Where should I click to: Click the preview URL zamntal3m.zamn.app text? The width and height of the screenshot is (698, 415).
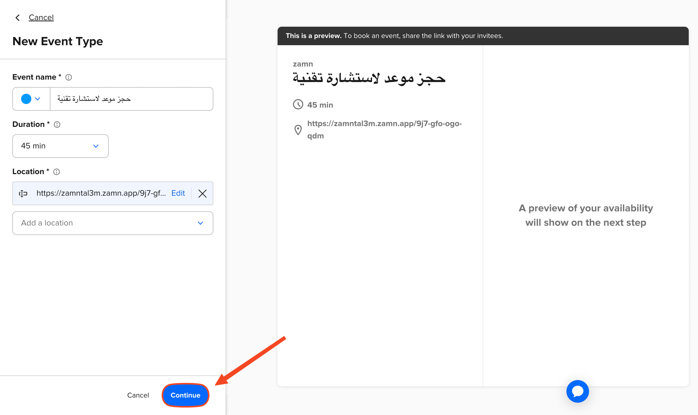pos(384,129)
